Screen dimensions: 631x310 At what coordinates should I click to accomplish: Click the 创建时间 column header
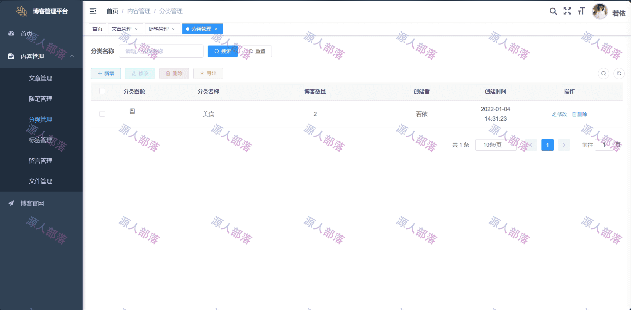[496, 91]
